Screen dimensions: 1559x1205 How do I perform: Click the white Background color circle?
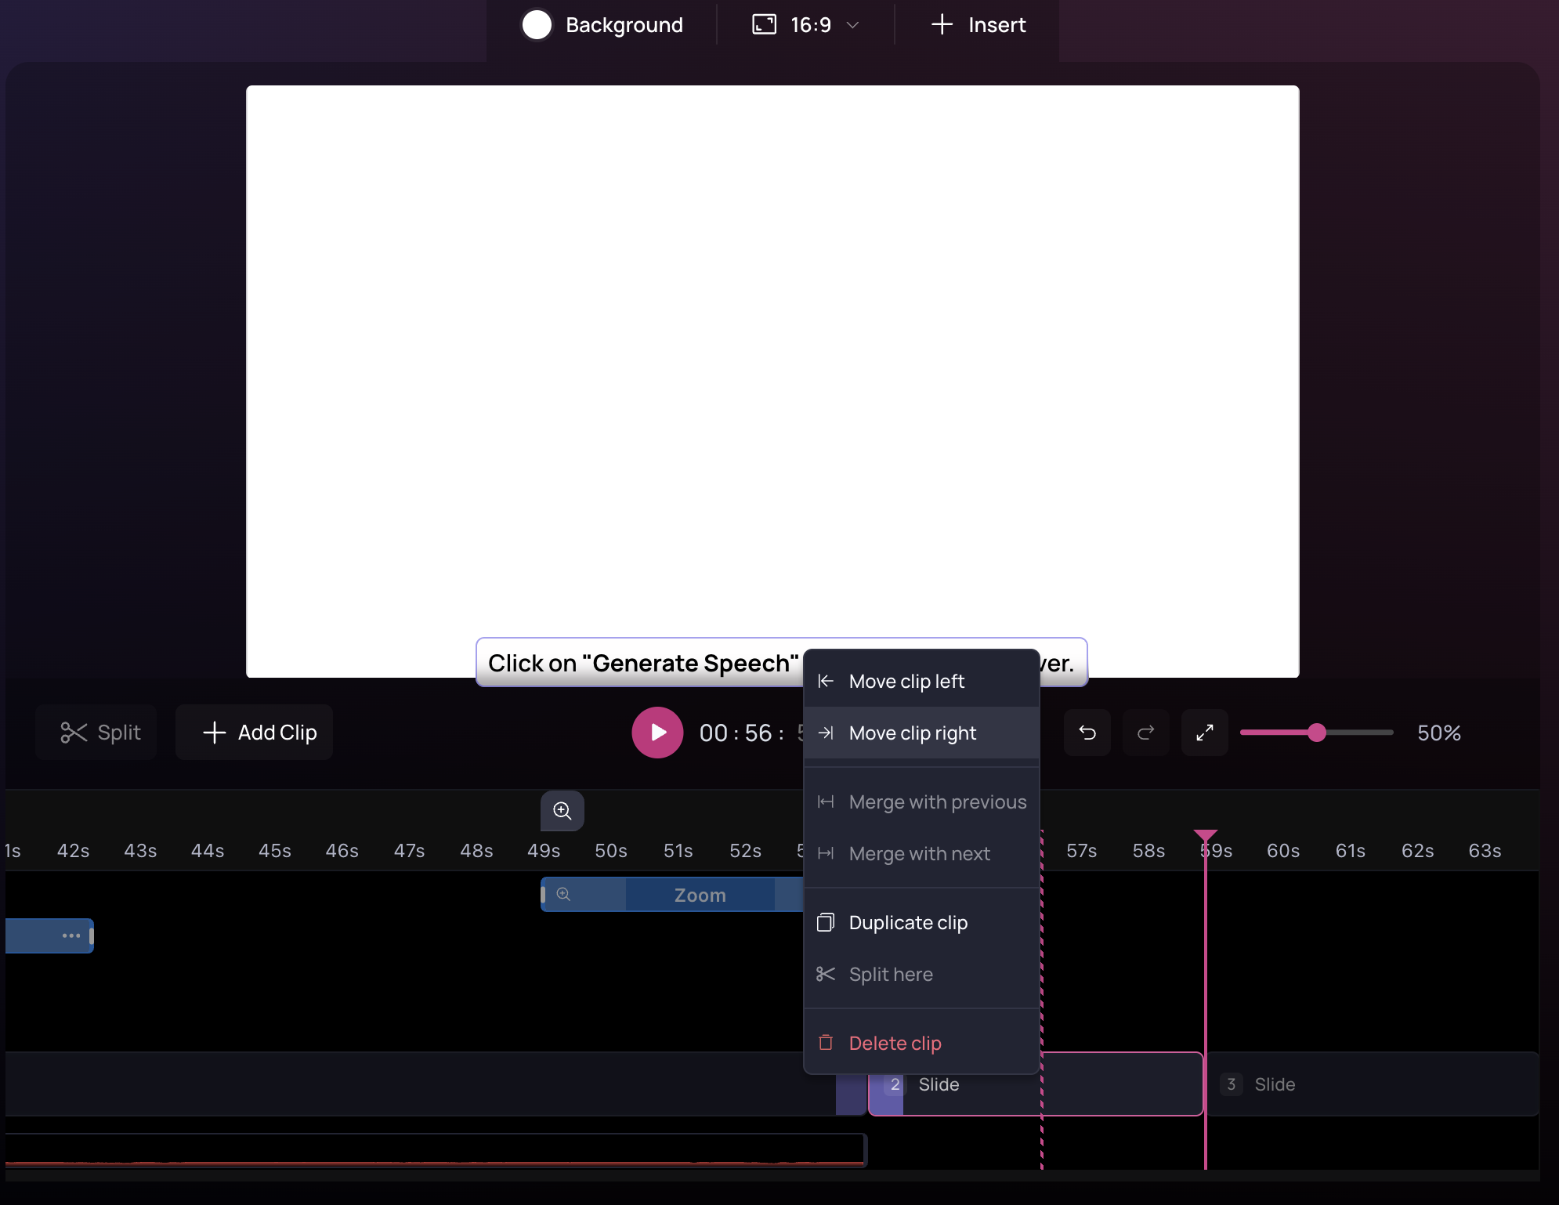[537, 25]
